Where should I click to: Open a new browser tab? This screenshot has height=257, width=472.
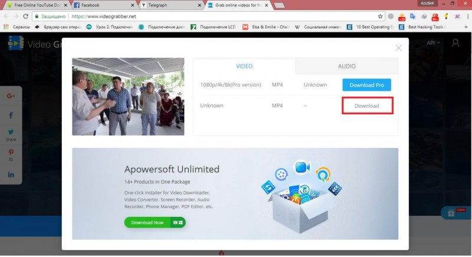tap(280, 5)
